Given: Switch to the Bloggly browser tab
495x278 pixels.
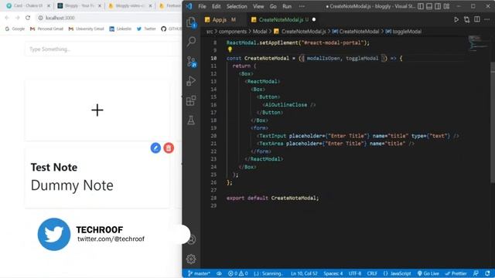Looking at the screenshot, I should coord(79,5).
